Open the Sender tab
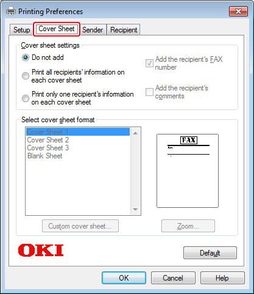Screen dimensions: 254x294 93,30
